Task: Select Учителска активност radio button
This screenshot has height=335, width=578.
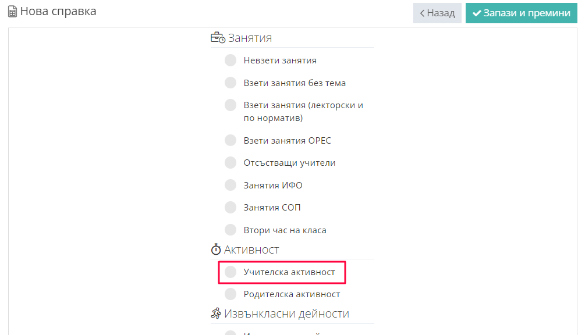Action: click(x=231, y=272)
